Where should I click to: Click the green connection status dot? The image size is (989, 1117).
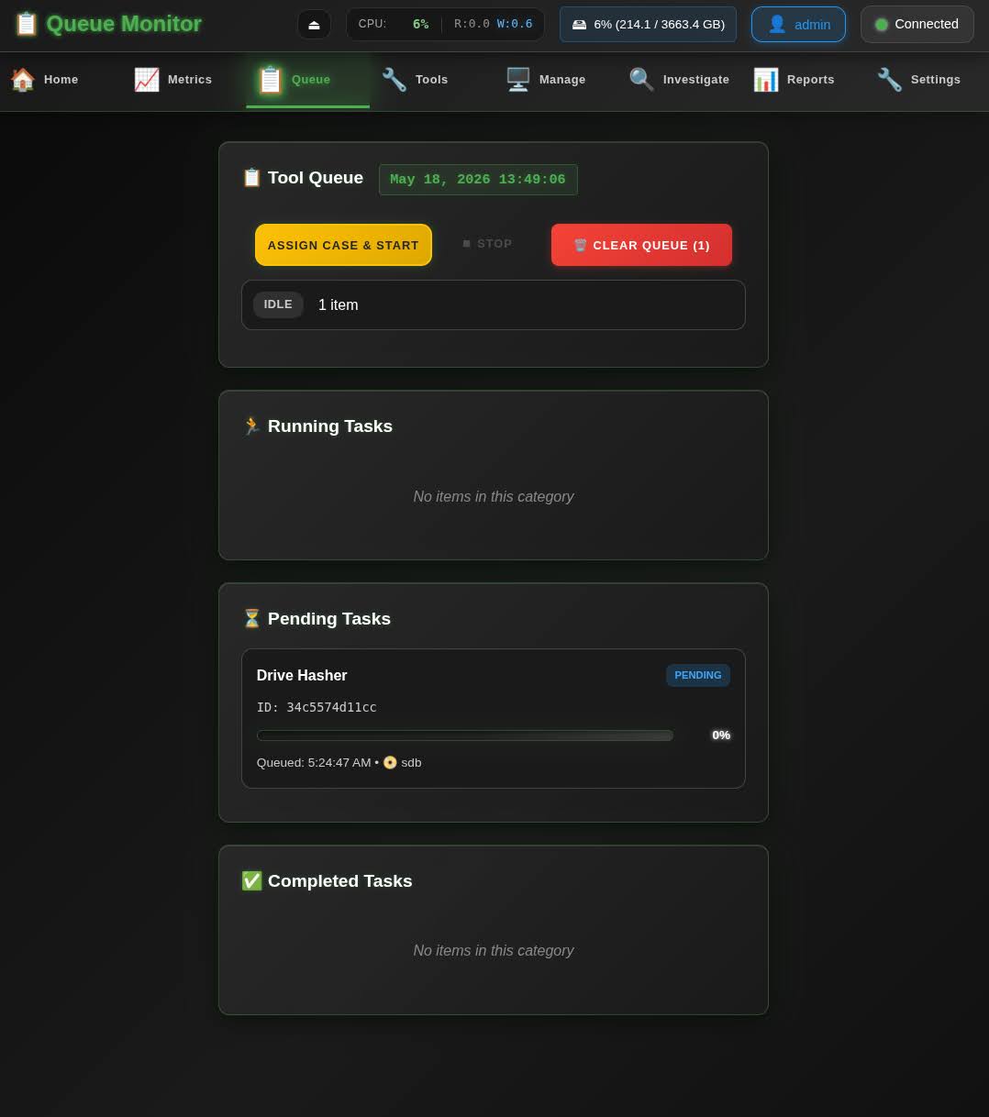(882, 25)
